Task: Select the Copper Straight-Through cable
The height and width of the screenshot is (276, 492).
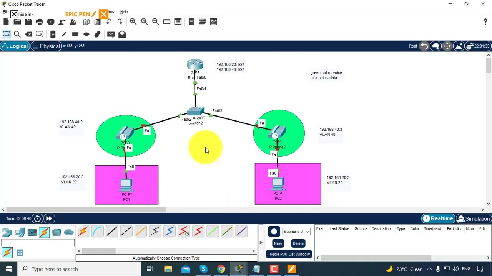Action: pos(112,232)
